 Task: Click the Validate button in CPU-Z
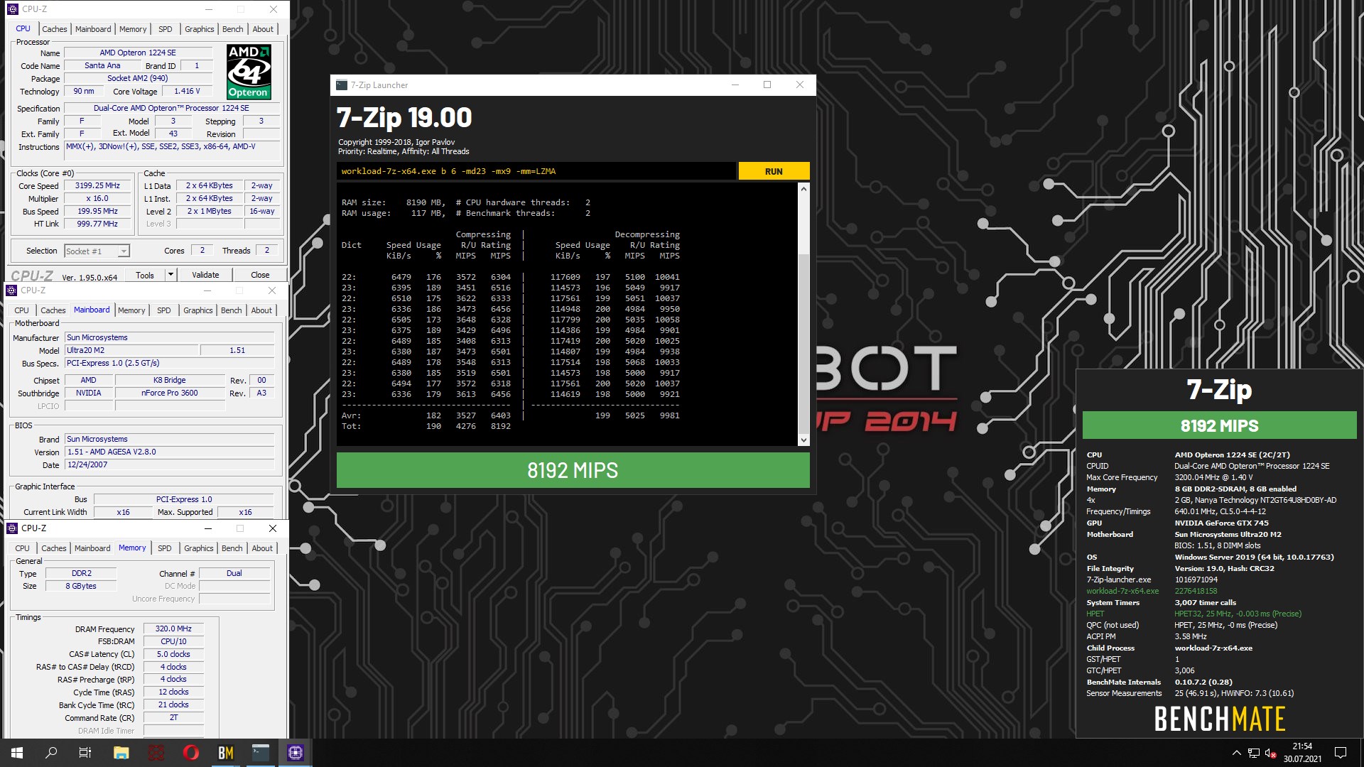coord(205,275)
